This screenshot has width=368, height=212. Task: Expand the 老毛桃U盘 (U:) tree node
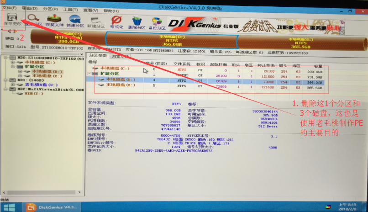point(13,85)
